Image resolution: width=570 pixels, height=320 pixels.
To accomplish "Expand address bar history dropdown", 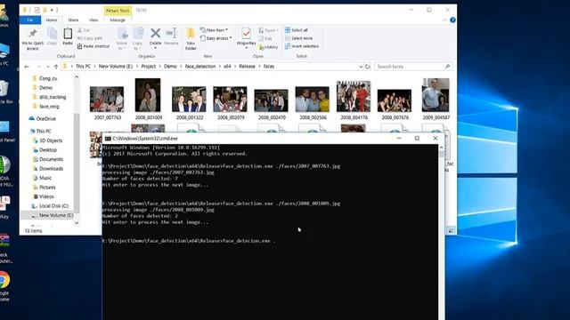I will (x=361, y=67).
